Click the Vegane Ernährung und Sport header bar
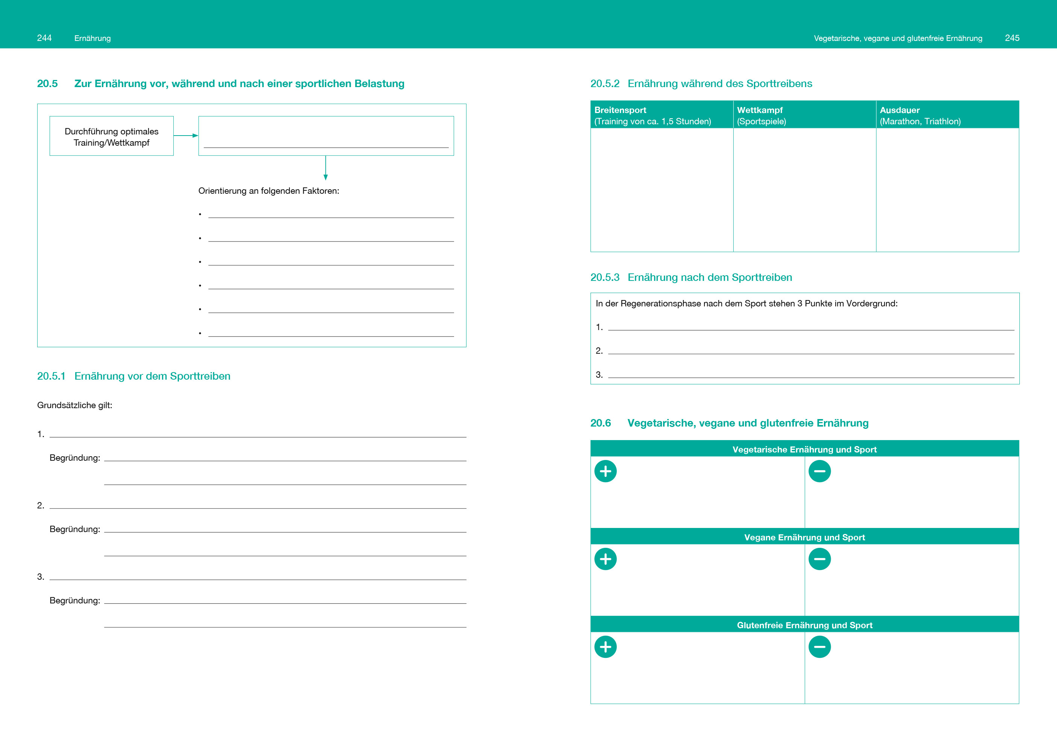 point(804,537)
